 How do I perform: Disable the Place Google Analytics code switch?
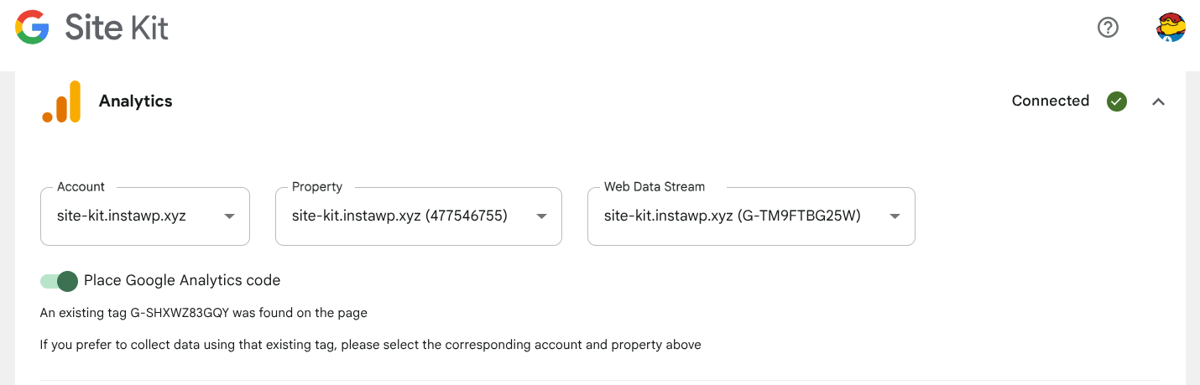[60, 281]
